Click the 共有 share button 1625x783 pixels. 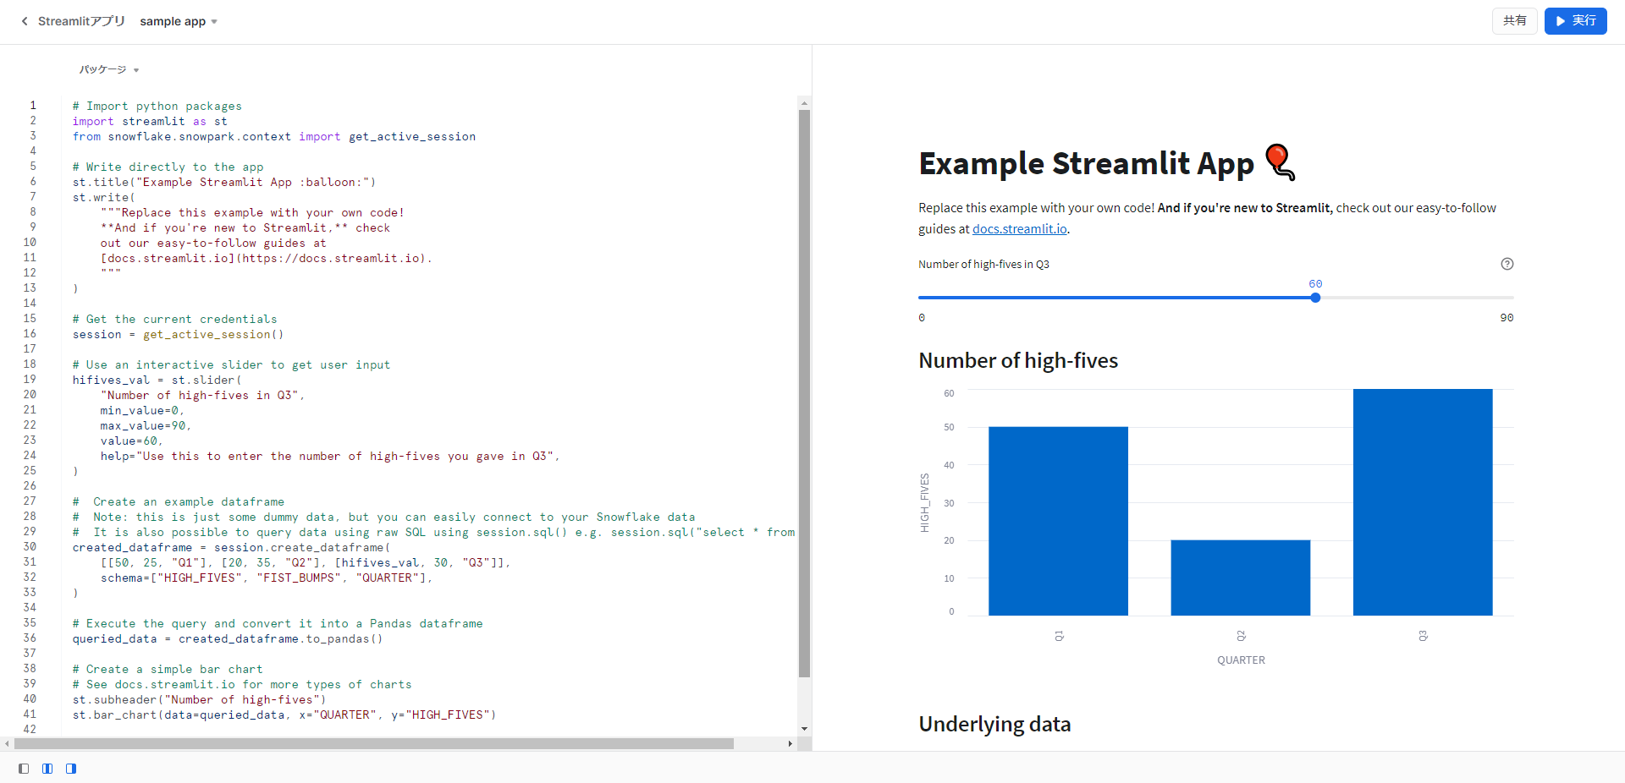[x=1514, y=20]
